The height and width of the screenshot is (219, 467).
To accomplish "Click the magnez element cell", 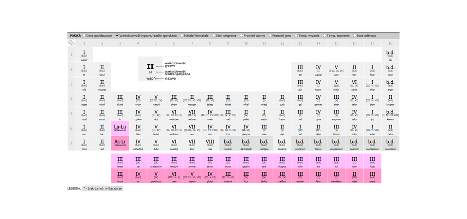I will [102, 84].
